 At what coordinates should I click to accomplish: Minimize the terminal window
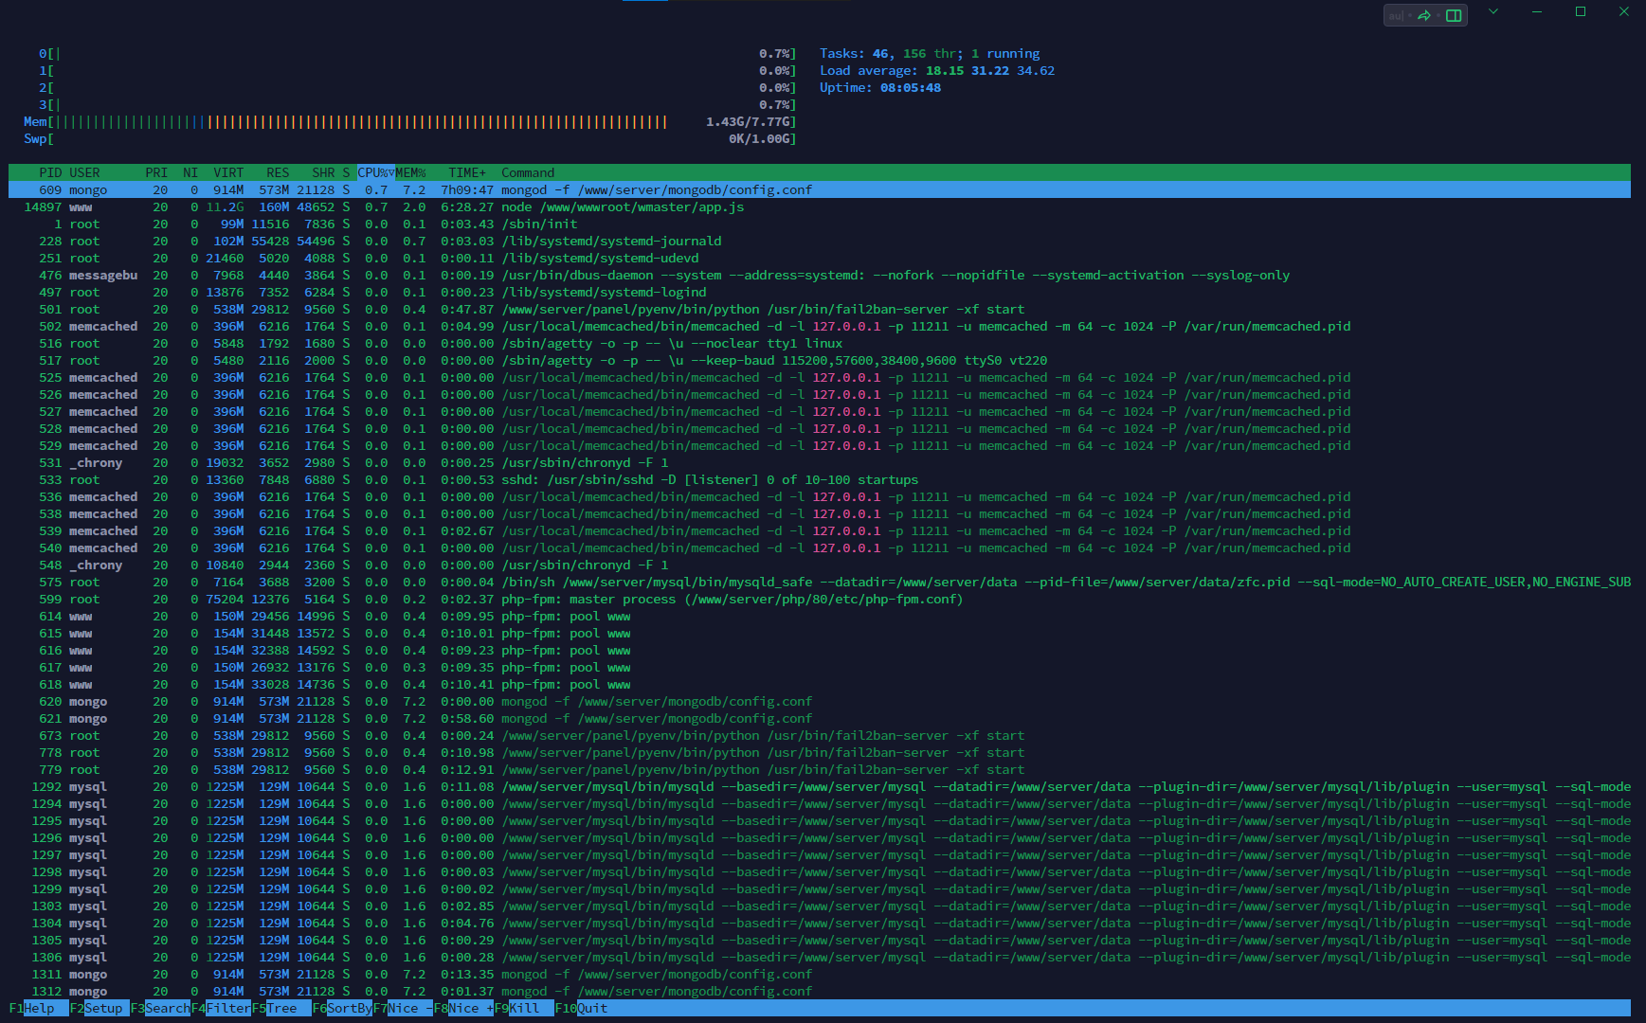coord(1537,12)
